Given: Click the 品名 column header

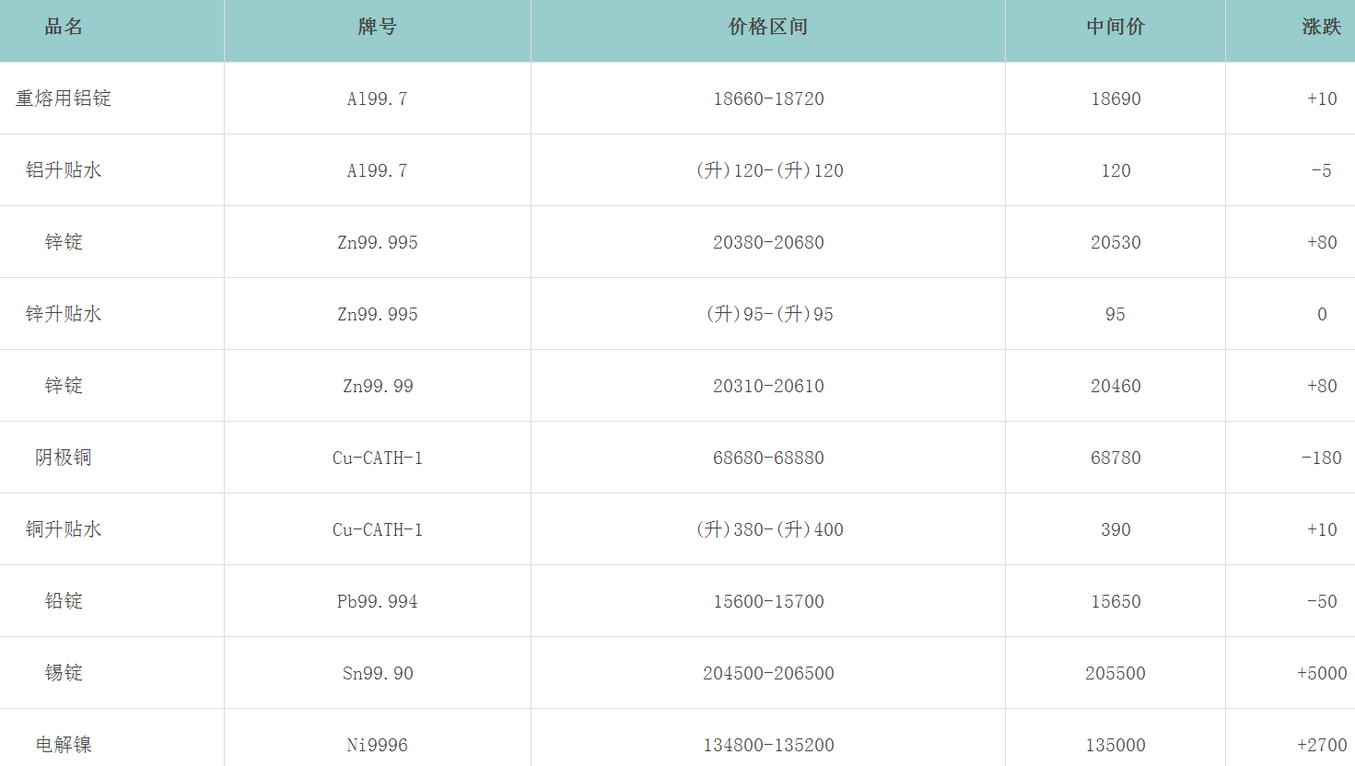Looking at the screenshot, I should (x=64, y=28).
